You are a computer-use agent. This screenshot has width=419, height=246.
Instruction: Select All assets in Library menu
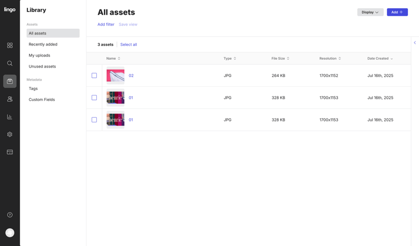pos(53,33)
